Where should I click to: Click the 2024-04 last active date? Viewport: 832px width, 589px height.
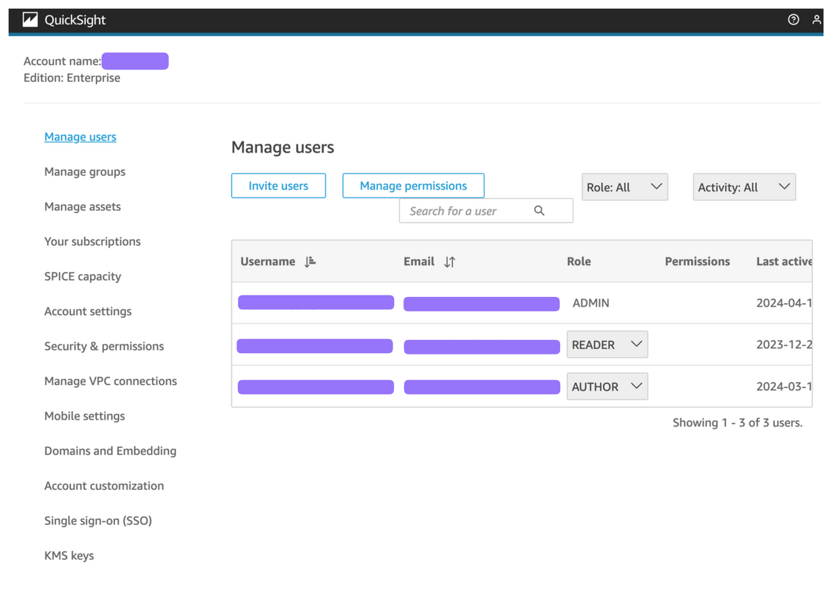[x=783, y=303]
